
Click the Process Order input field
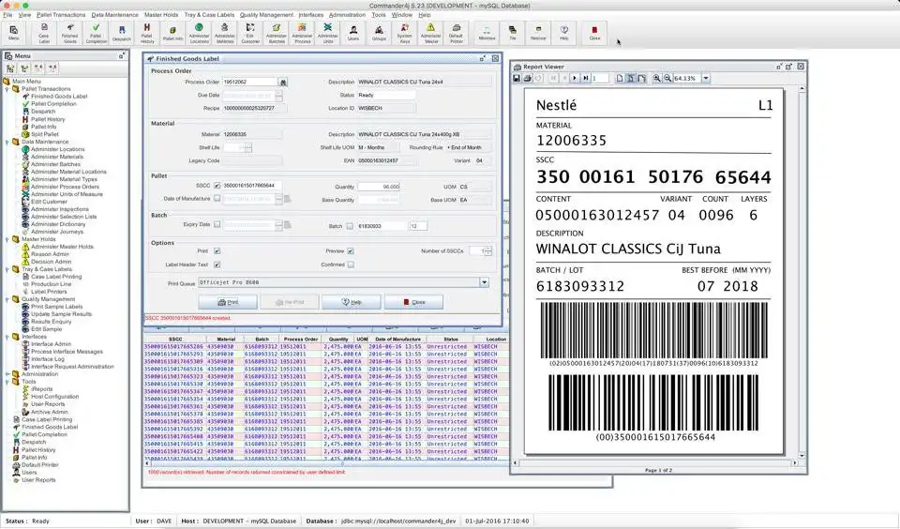pos(249,83)
